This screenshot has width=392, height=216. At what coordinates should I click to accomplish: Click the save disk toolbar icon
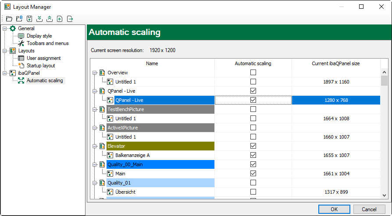(29, 19)
